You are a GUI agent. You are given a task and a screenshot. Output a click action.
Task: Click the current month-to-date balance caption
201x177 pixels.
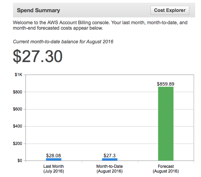(x=63, y=42)
